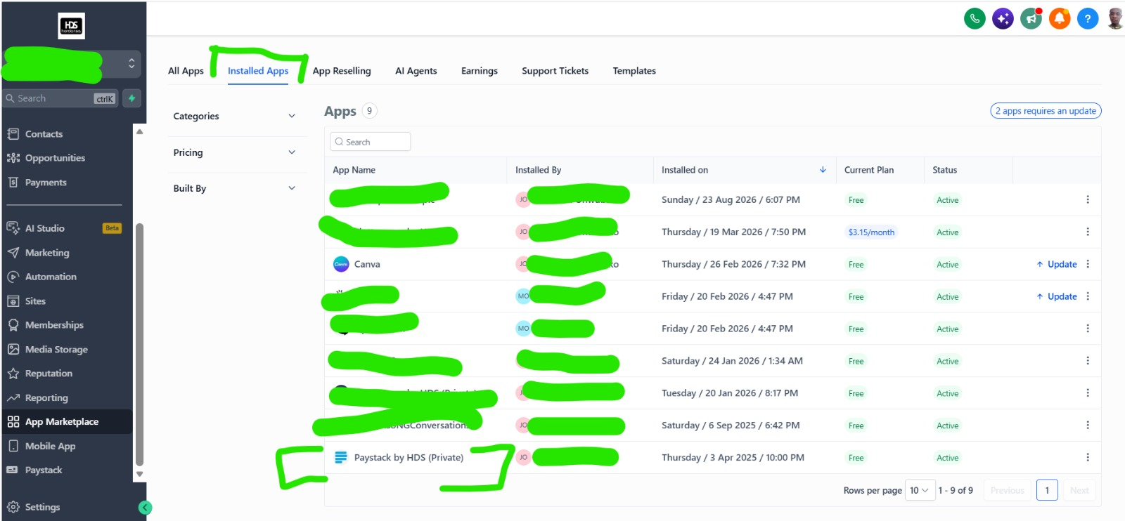Click the green lightning quick actions icon
1125x521 pixels.
click(131, 98)
